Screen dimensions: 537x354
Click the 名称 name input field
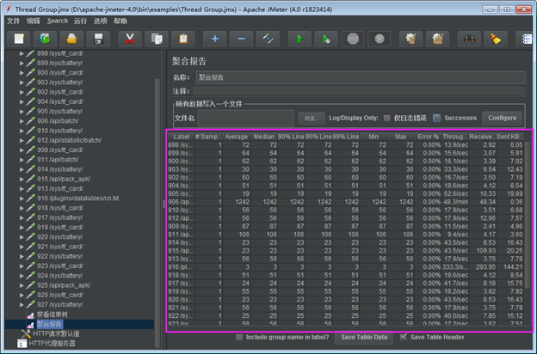tap(361, 77)
